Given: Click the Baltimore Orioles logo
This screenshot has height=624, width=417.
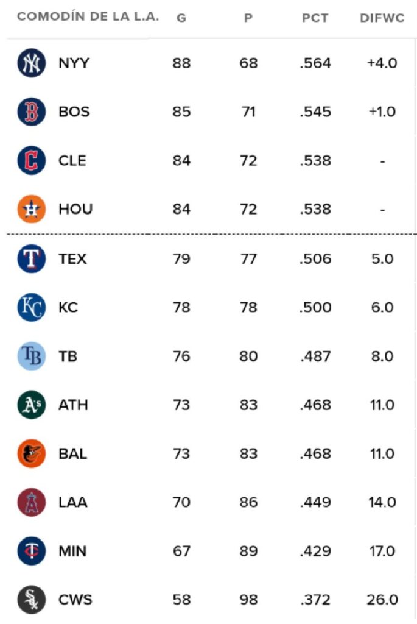Looking at the screenshot, I should coord(32,454).
